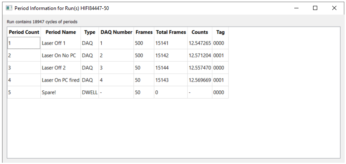Click the DAQ type cell in Laser Off 1 row
346x164 pixels.
(90, 43)
